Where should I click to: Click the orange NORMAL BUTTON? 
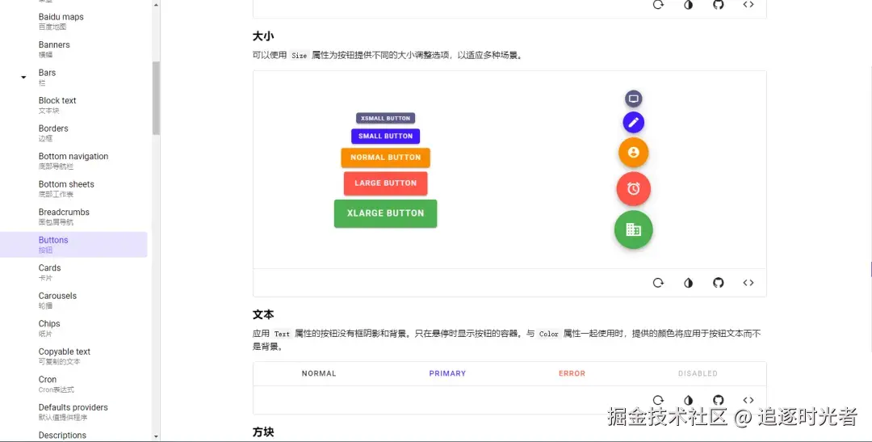click(x=385, y=158)
